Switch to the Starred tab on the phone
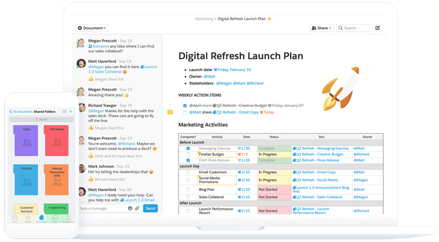This screenshot has height=242, width=439. [28, 218]
